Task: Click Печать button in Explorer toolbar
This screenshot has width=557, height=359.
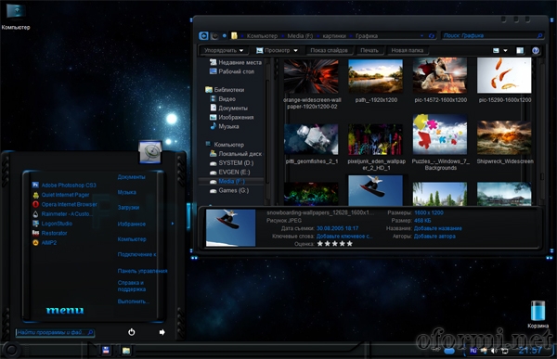Action: (x=369, y=50)
